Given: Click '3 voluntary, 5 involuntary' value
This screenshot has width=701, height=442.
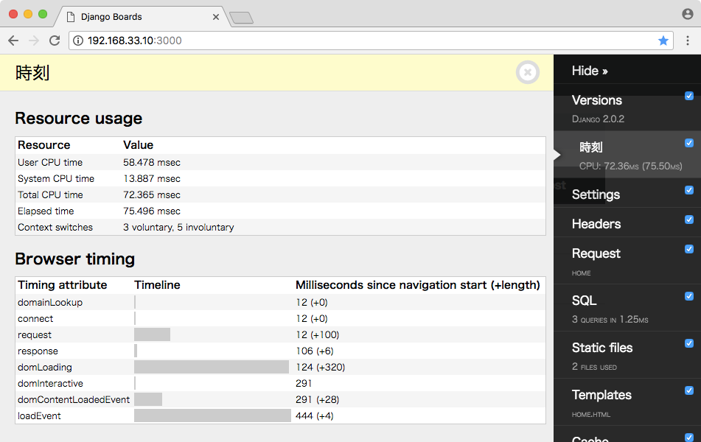Looking at the screenshot, I should 178,227.
